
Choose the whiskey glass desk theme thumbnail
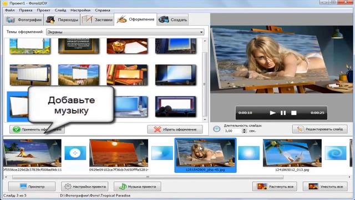(x=127, y=46)
